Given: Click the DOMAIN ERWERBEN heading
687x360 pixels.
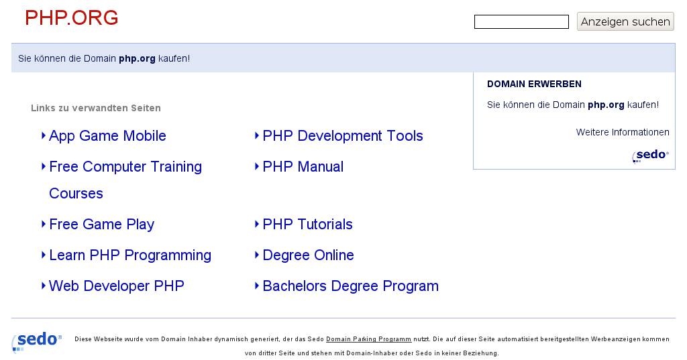Looking at the screenshot, I should [x=534, y=84].
